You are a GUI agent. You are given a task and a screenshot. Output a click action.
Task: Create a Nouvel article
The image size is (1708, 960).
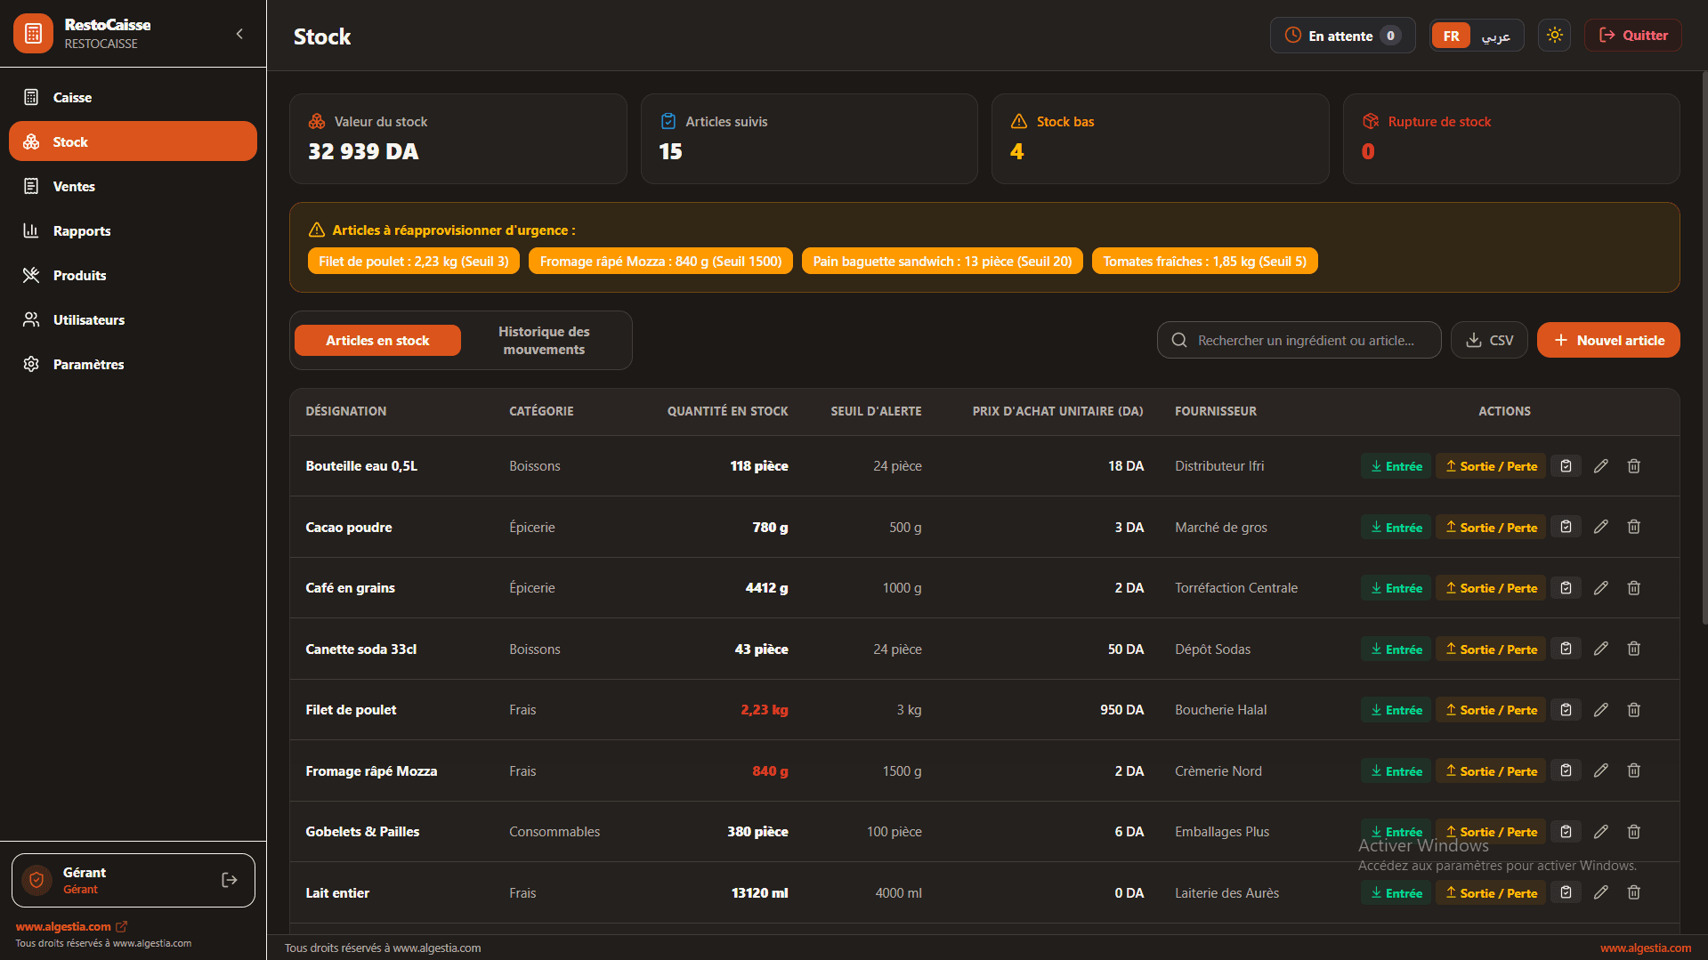[x=1608, y=340]
